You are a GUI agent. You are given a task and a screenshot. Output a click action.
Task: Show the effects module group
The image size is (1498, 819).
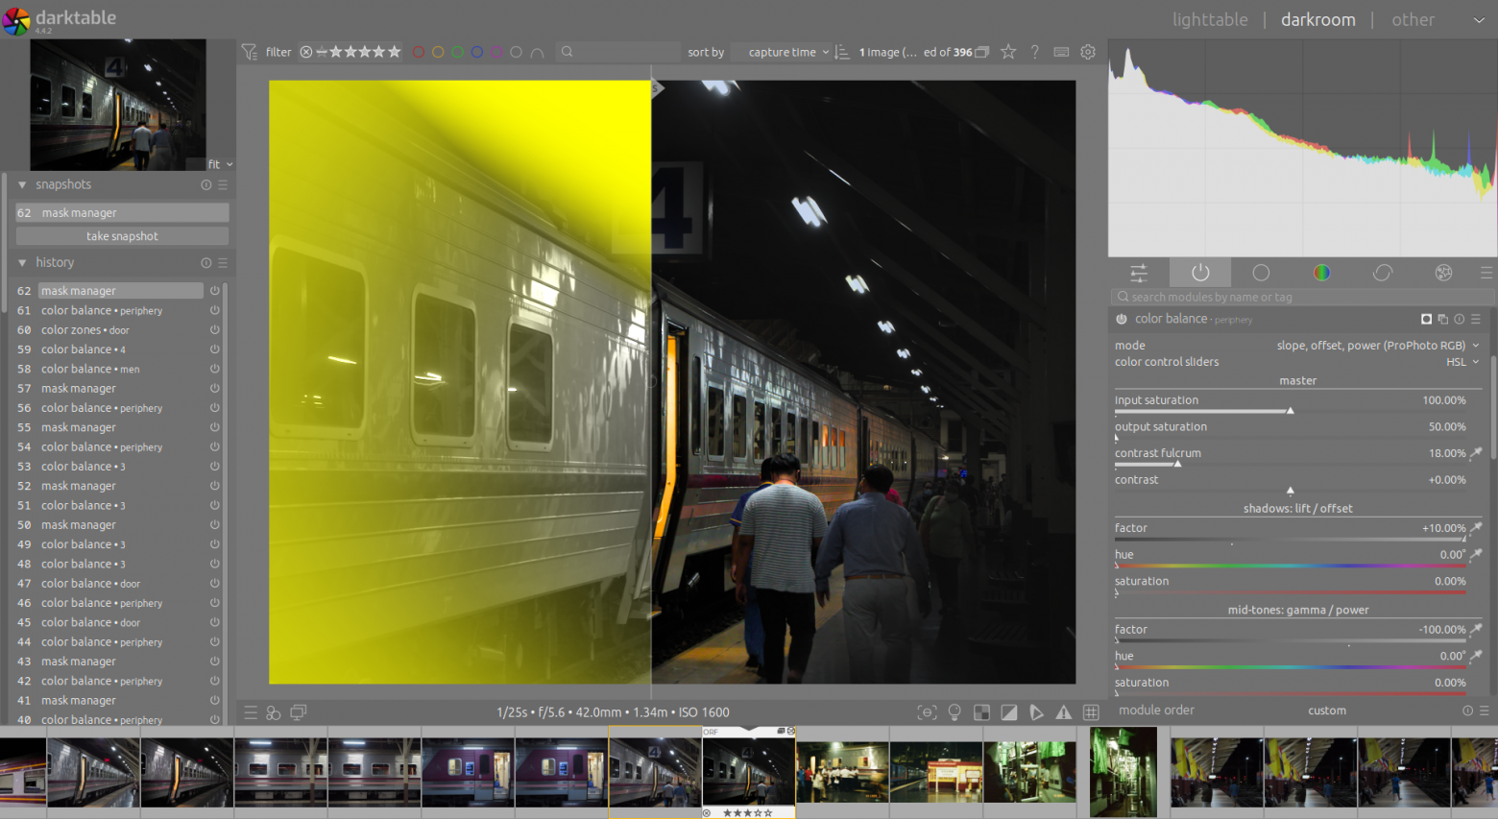click(x=1443, y=274)
